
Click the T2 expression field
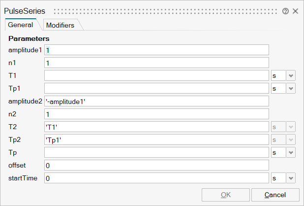[156, 127]
